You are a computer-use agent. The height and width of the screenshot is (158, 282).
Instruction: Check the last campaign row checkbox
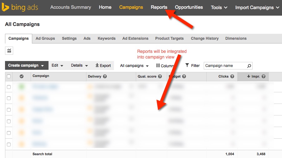[9, 145]
